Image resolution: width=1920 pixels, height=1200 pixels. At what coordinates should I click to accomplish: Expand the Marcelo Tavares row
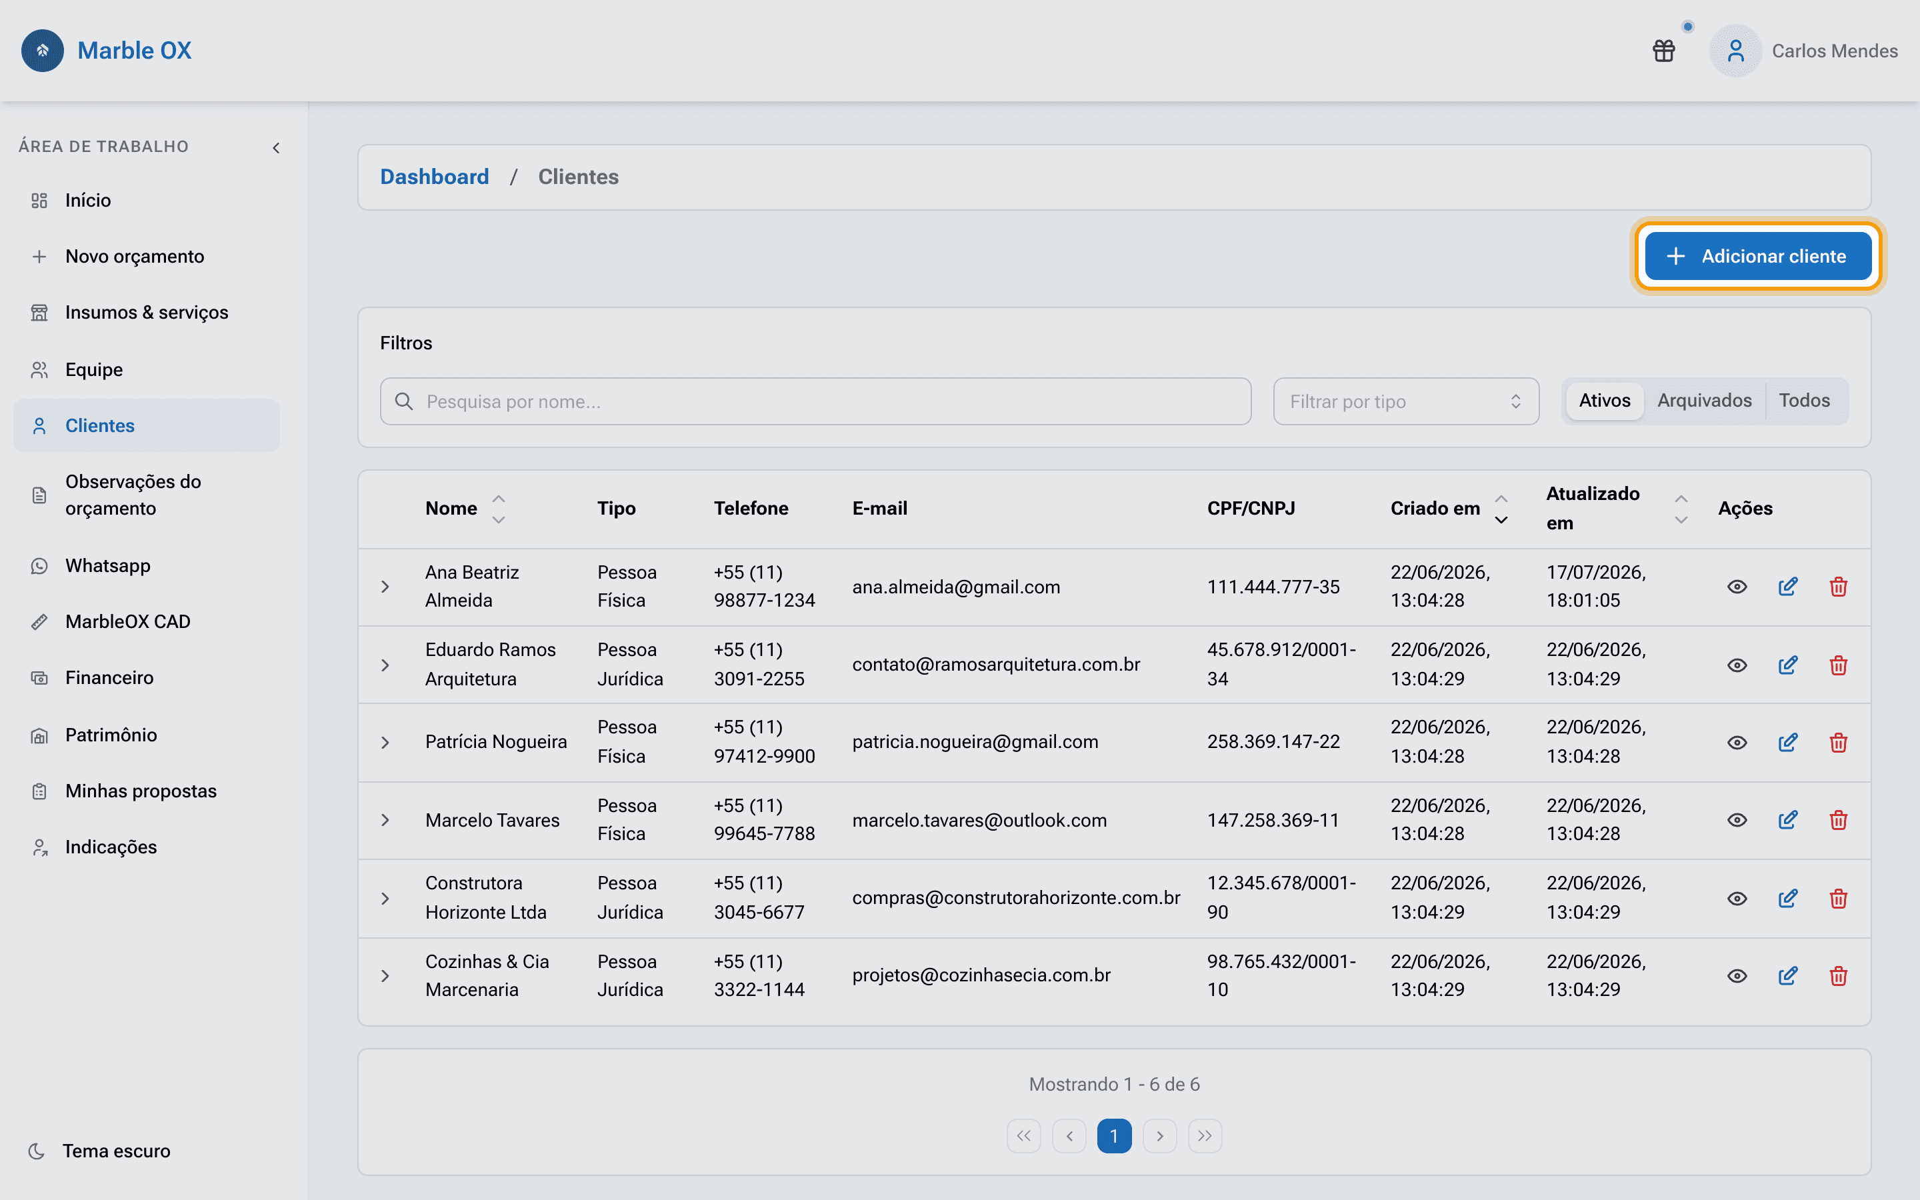[385, 820]
